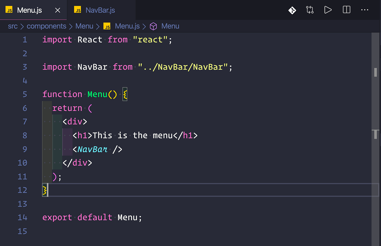The image size is (381, 246).
Task: Click the JS icon on the Menu.js tab
Action: 9,10
